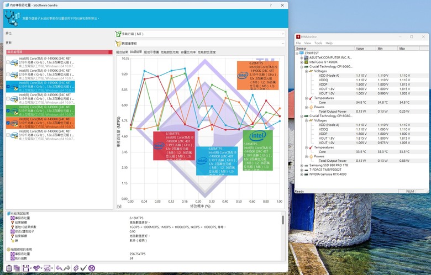
Task: Click the Intel logo in the green chart label
Action: click(257, 136)
